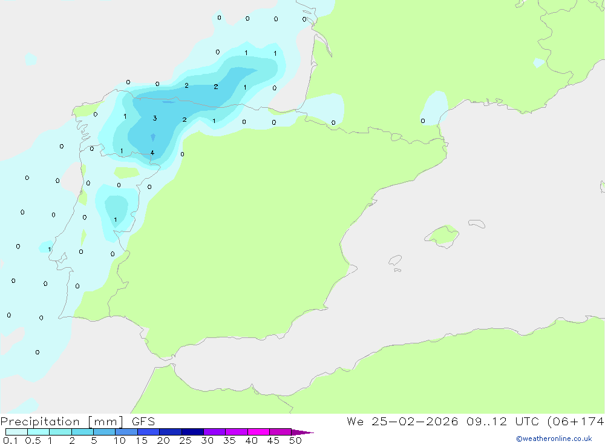Choose the 35 to 40 mm legend swatch
Screen dimensions: 605x444
coord(237,432)
